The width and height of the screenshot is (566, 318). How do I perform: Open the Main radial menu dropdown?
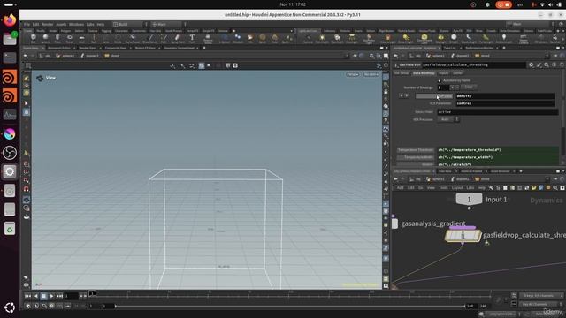click(168, 24)
